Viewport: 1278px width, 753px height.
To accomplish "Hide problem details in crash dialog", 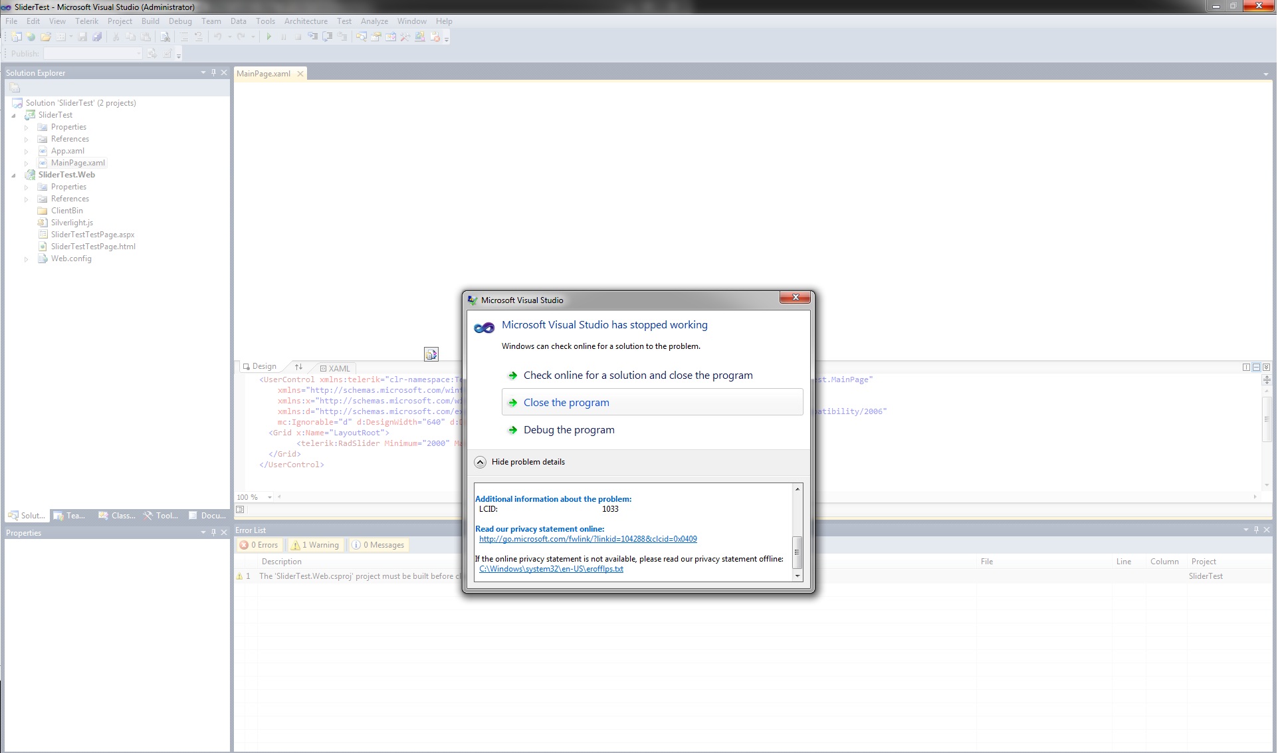I will click(x=520, y=462).
